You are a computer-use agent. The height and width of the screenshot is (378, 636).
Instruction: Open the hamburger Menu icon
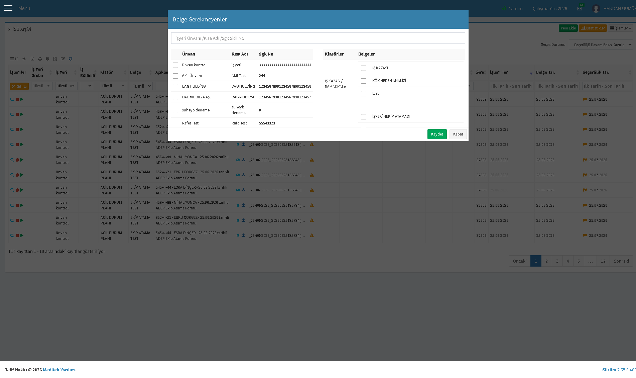[x=8, y=8]
